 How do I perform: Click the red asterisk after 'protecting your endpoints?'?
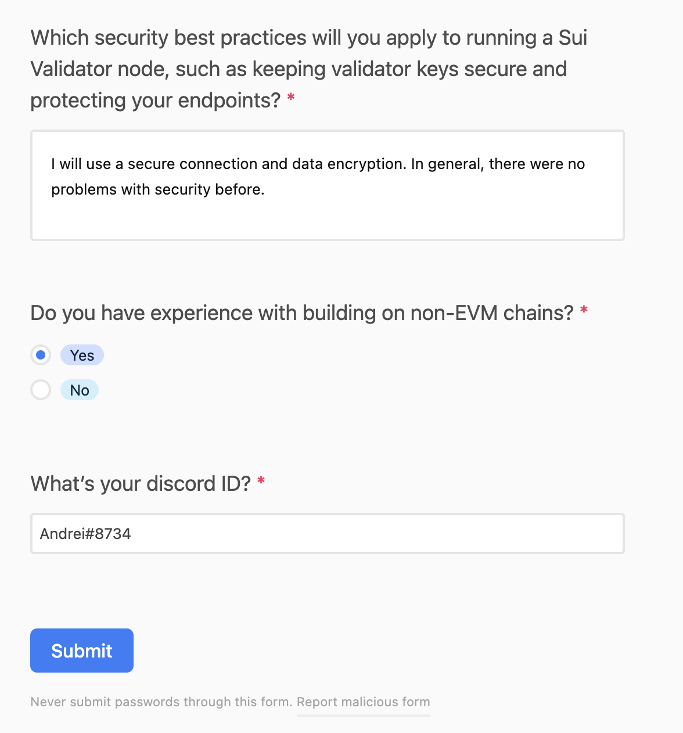click(291, 98)
